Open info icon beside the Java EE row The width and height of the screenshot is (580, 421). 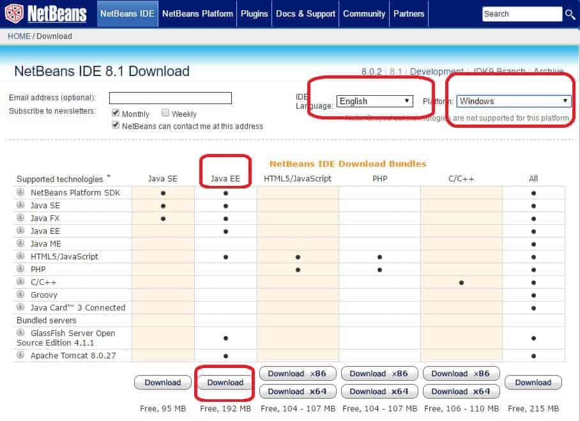click(x=20, y=231)
